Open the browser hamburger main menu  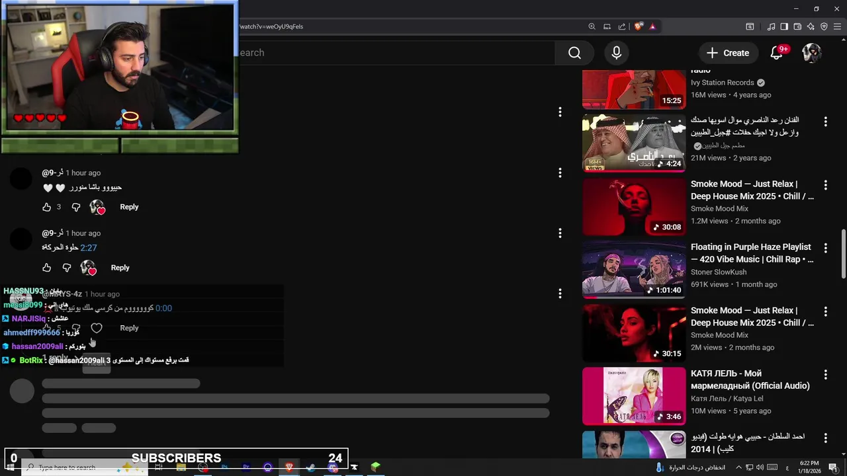[x=837, y=26]
